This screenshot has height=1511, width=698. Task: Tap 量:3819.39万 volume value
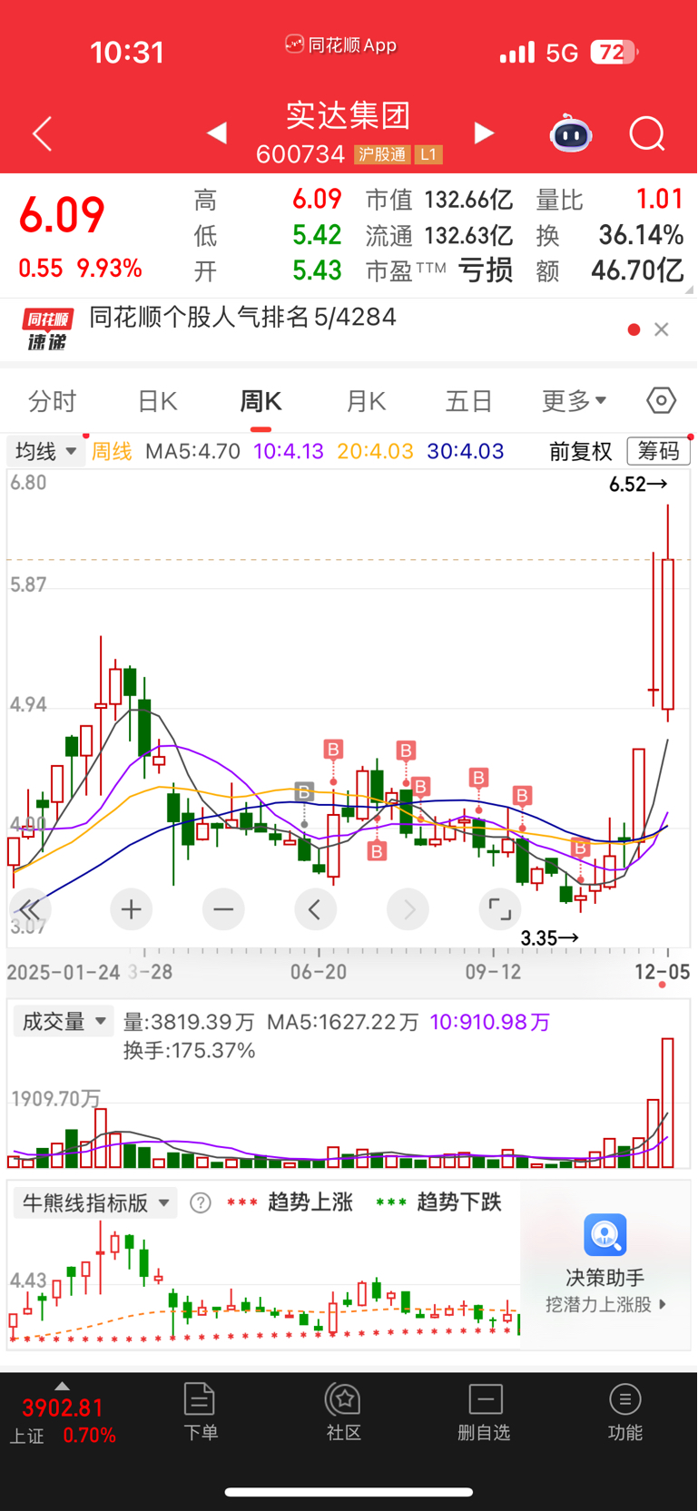(x=189, y=1022)
